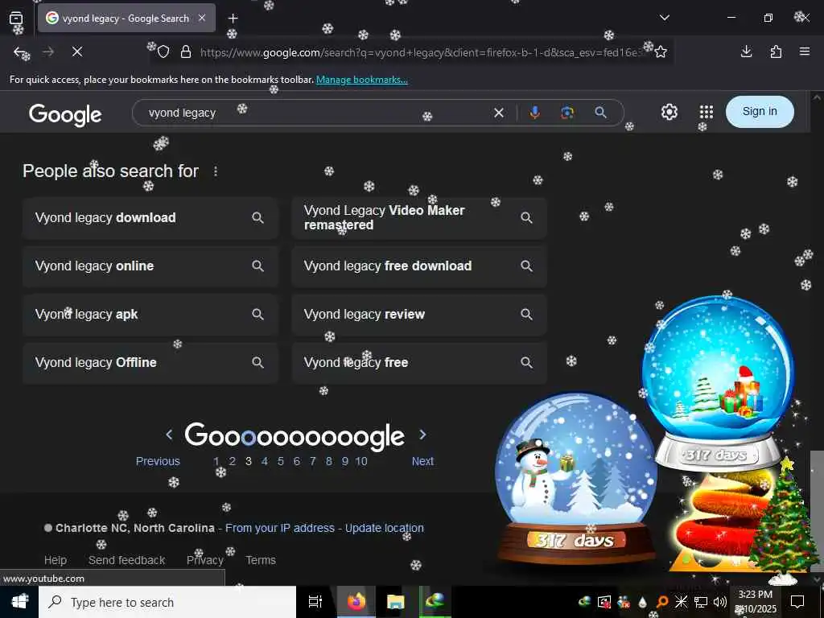Bookmark this page with the star icon

pyautogui.click(x=661, y=52)
